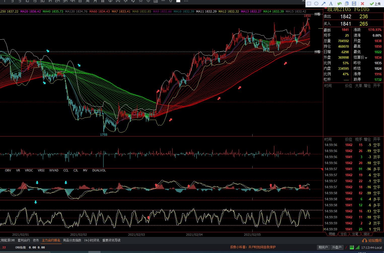The image size is (384, 253).
Task: Copy the screenshot to clipboard
Action: tap(347, 4)
